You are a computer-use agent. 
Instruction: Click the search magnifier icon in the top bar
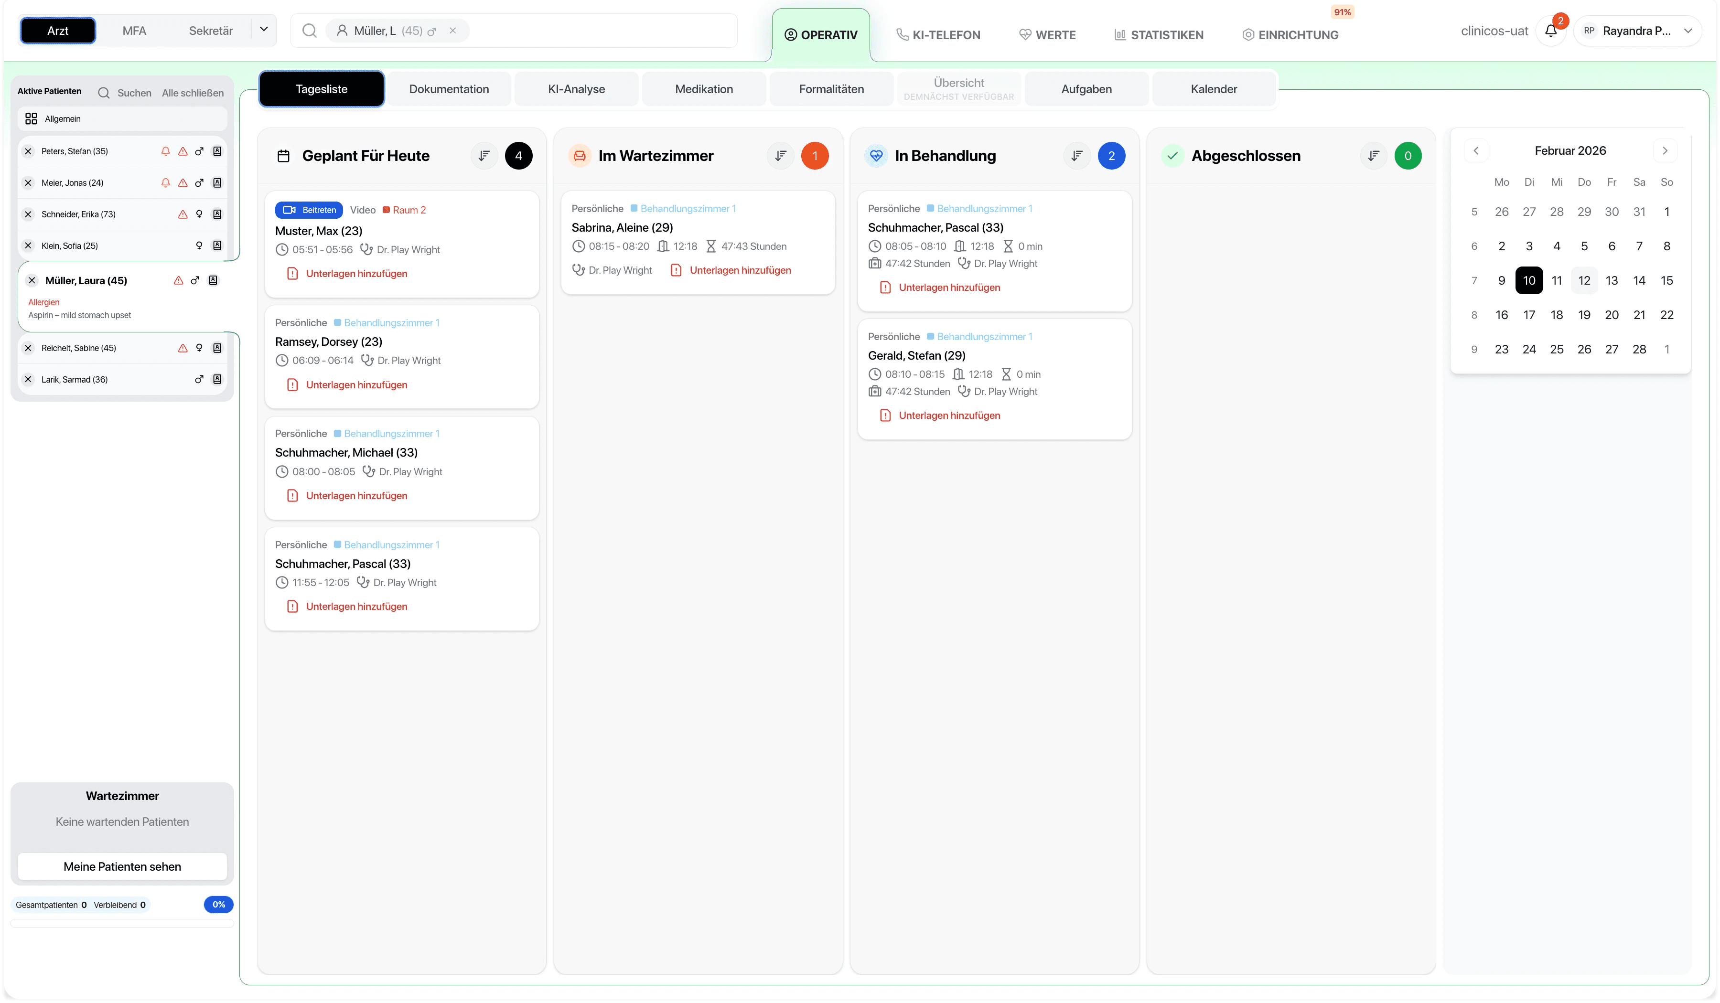(x=309, y=31)
